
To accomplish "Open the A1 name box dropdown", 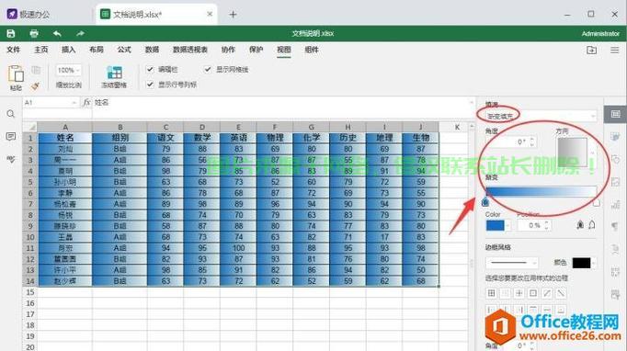I will 74,103.
